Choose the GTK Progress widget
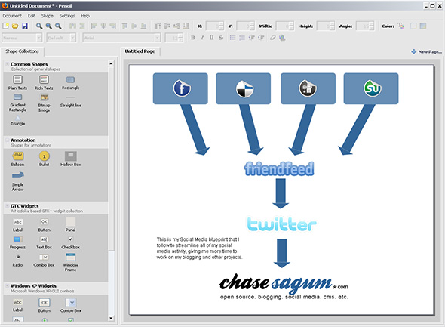 (x=17, y=243)
